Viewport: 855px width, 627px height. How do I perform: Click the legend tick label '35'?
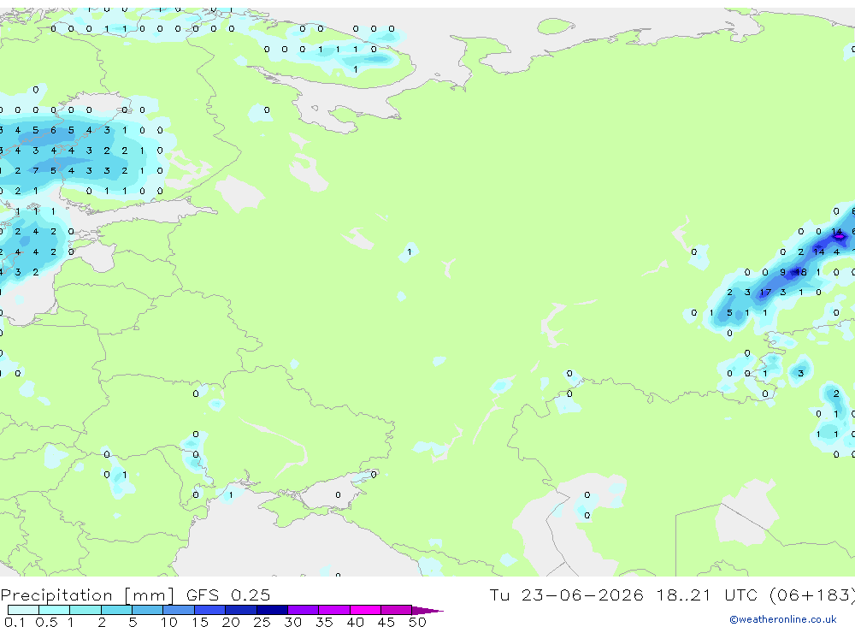pyautogui.click(x=324, y=622)
